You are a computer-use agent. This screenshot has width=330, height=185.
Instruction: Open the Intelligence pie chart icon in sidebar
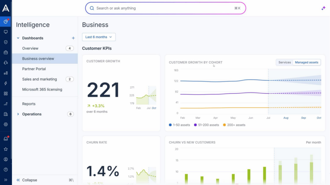6,22
